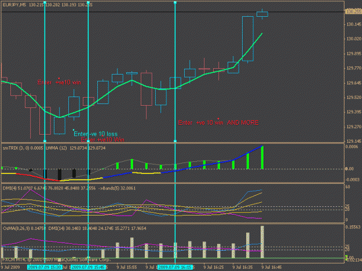This screenshot has width=362, height=271.
Task: Click the 129.895 price on the axis
Action: pos(353,53)
